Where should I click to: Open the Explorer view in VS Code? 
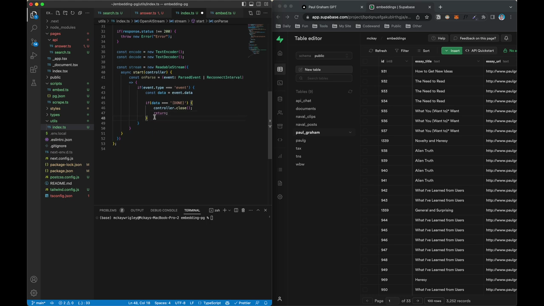34,15
